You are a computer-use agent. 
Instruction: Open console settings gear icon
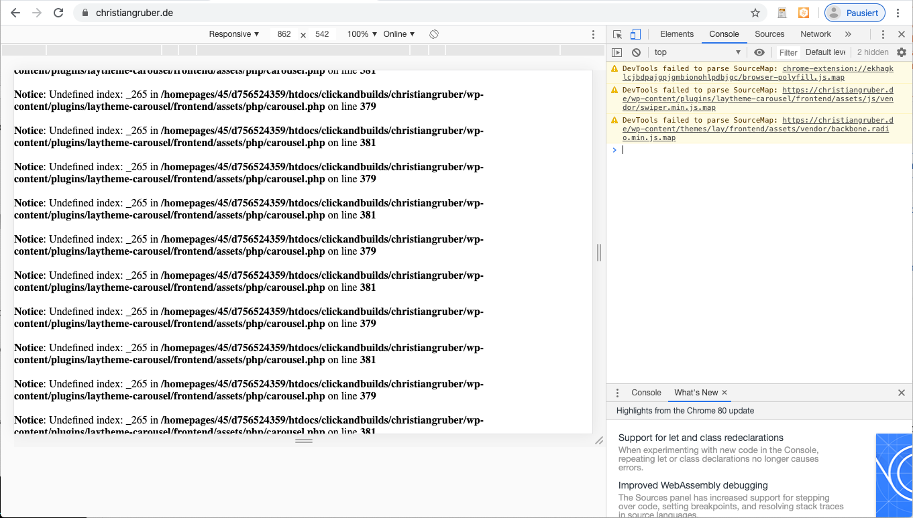click(901, 52)
